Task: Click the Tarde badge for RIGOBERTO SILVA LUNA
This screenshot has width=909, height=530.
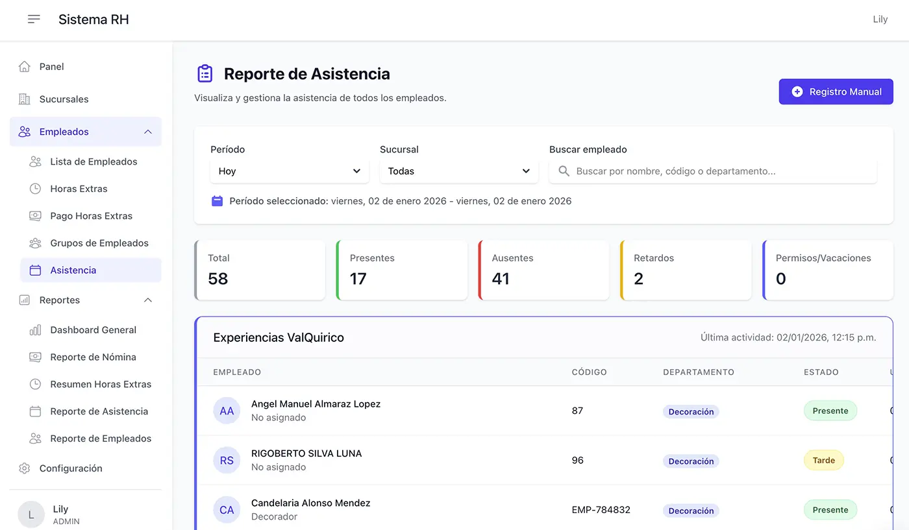Action: [x=823, y=460]
